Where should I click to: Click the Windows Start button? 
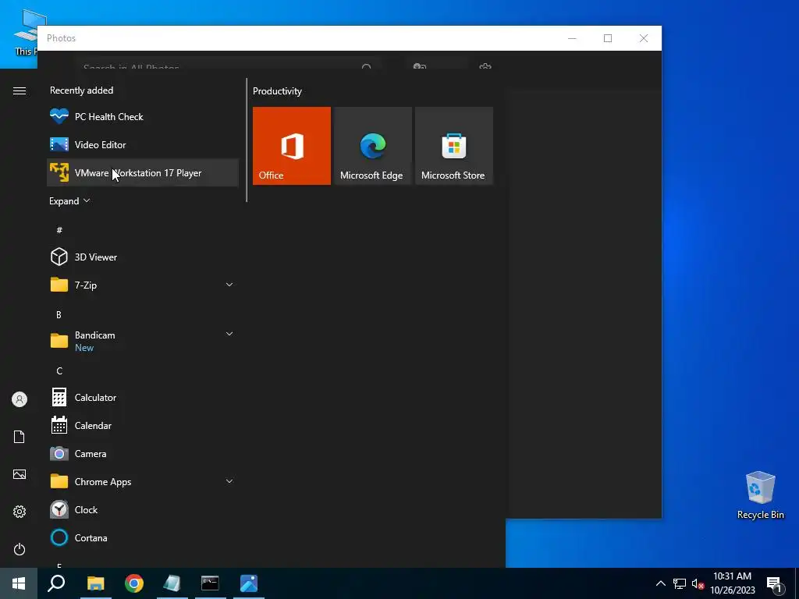pyautogui.click(x=19, y=583)
